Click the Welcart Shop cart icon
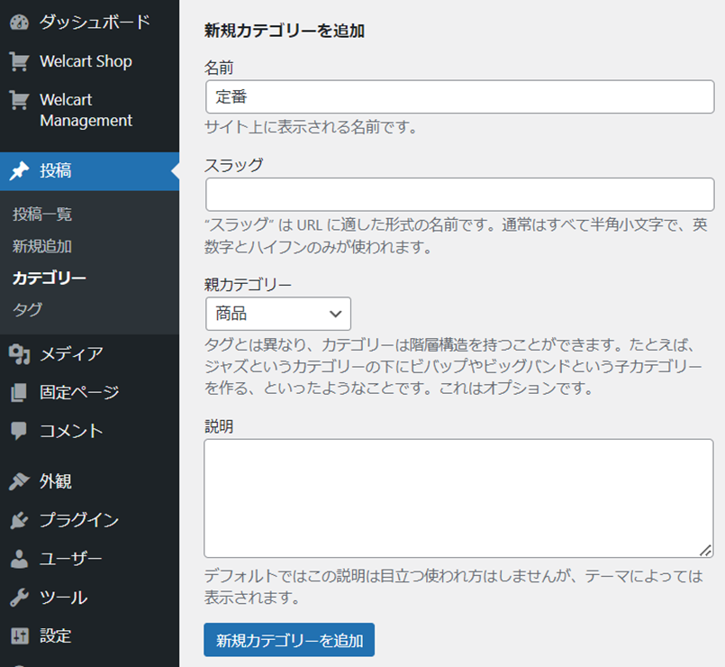This screenshot has width=725, height=667. pos(19,61)
